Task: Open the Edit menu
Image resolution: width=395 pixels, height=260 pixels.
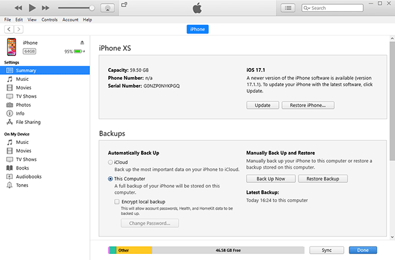Action: [19, 19]
